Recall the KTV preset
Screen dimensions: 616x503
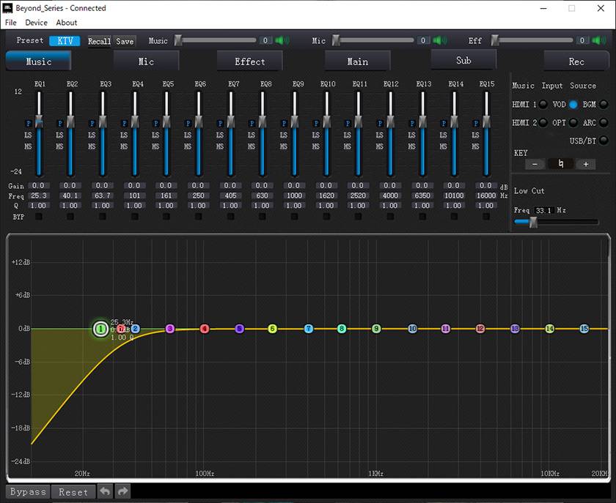pyautogui.click(x=99, y=41)
